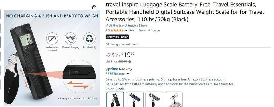Viewport: 274px width, 107px height.
Task: Select the blue scale color option
Action: tap(135, 99)
